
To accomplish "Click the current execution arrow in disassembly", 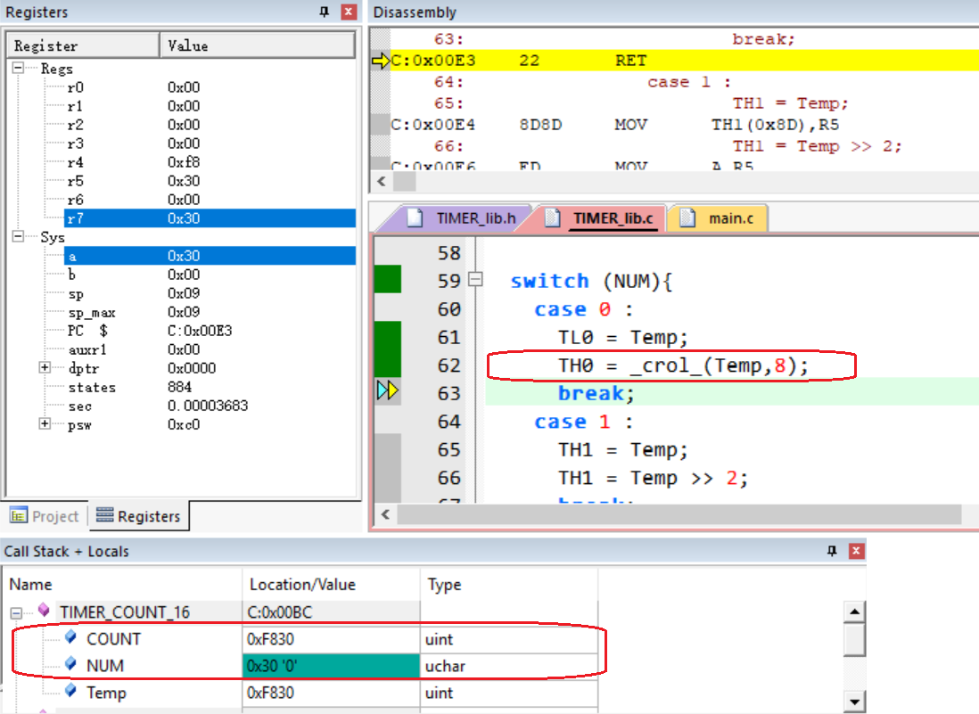I will click(380, 61).
